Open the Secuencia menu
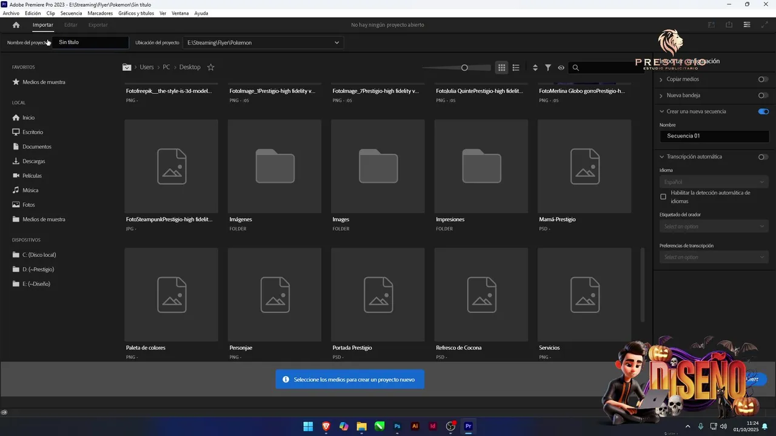This screenshot has height=436, width=776. pyautogui.click(x=71, y=13)
